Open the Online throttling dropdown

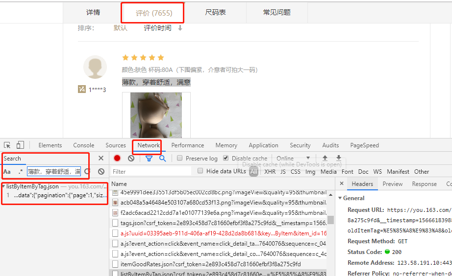[293, 158]
